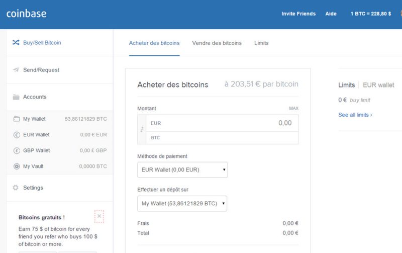Select My Wallet account row
This screenshot has width=402, height=253.
tap(60, 119)
